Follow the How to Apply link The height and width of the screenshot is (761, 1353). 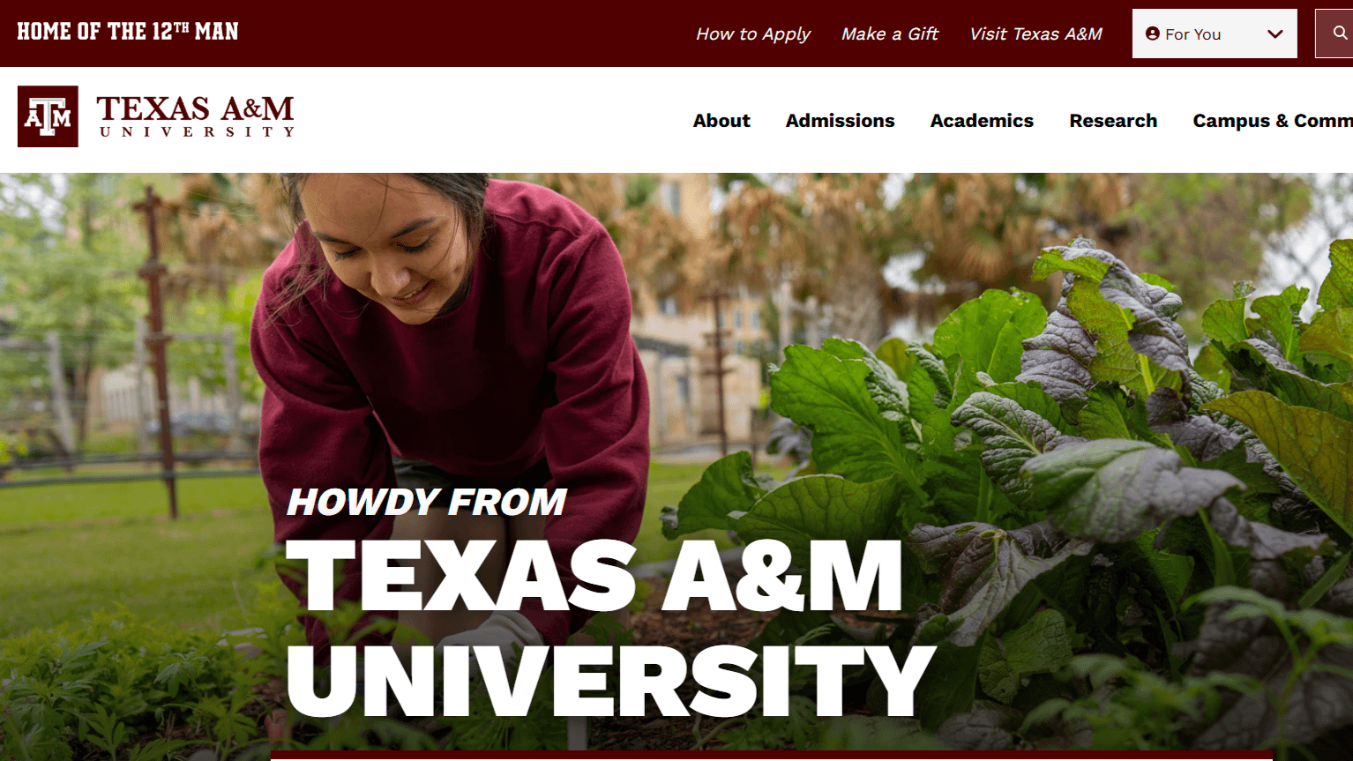pos(753,34)
